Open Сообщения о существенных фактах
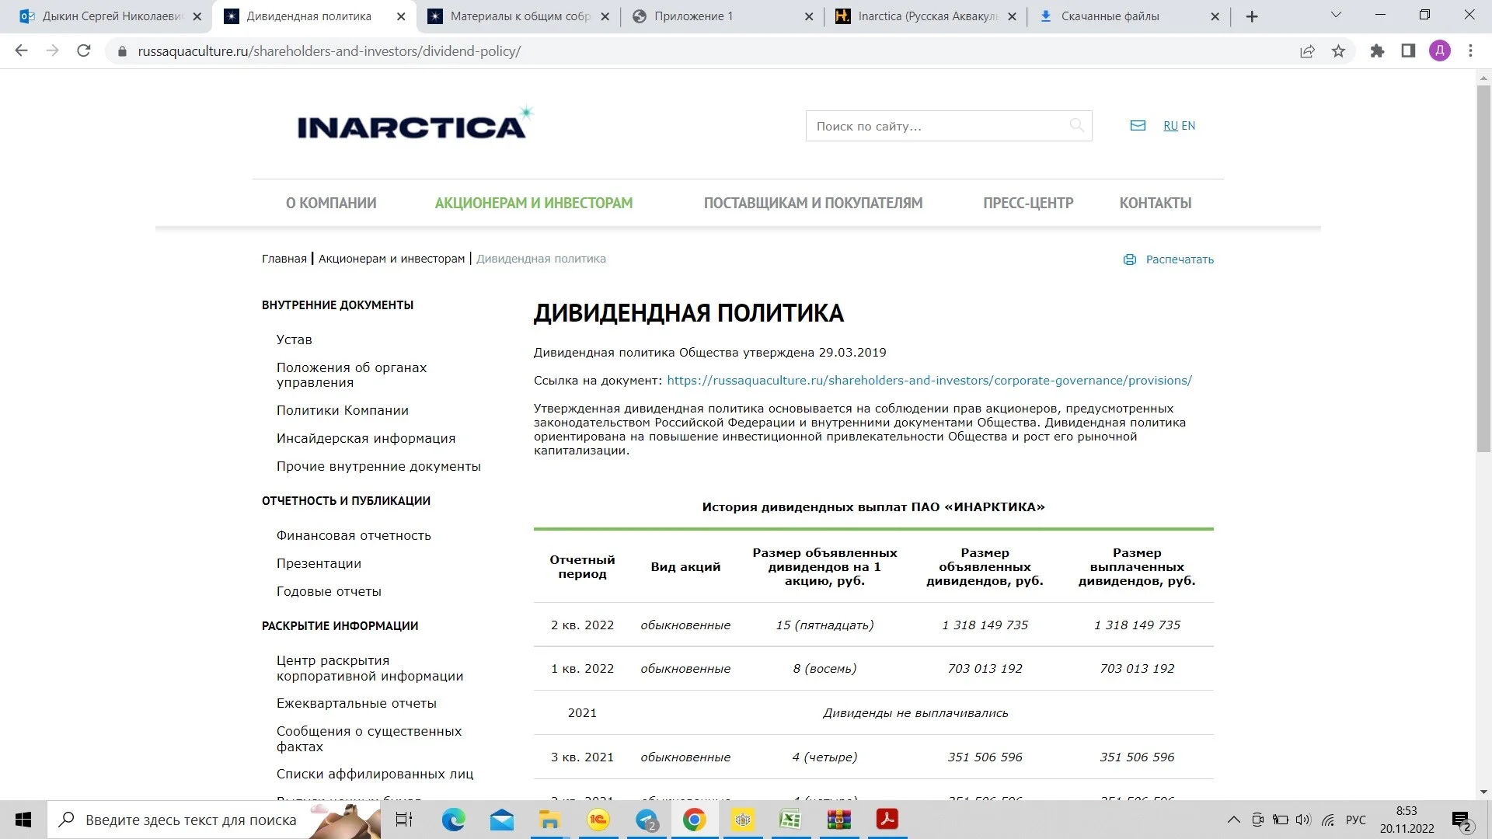This screenshot has height=839, width=1492. [369, 739]
